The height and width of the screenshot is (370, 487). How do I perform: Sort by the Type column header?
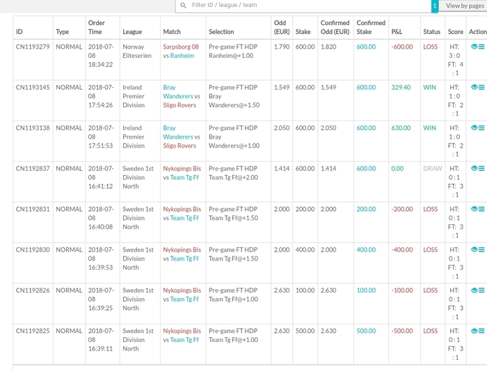coord(62,32)
